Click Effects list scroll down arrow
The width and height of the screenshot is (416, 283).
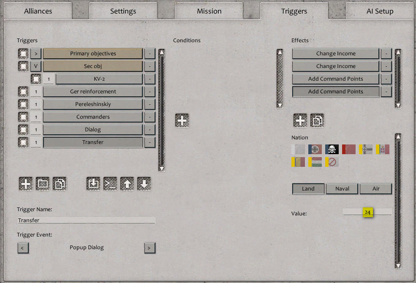pyautogui.click(x=398, y=105)
